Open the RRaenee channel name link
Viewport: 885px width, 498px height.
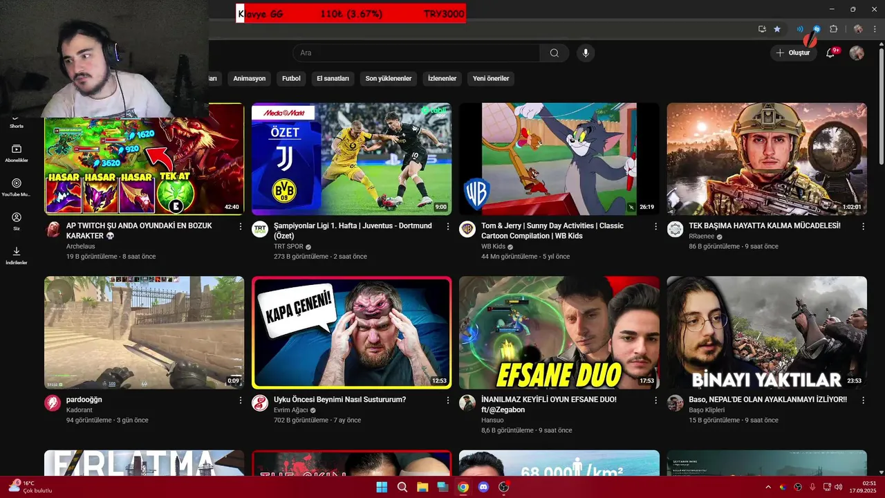point(702,237)
